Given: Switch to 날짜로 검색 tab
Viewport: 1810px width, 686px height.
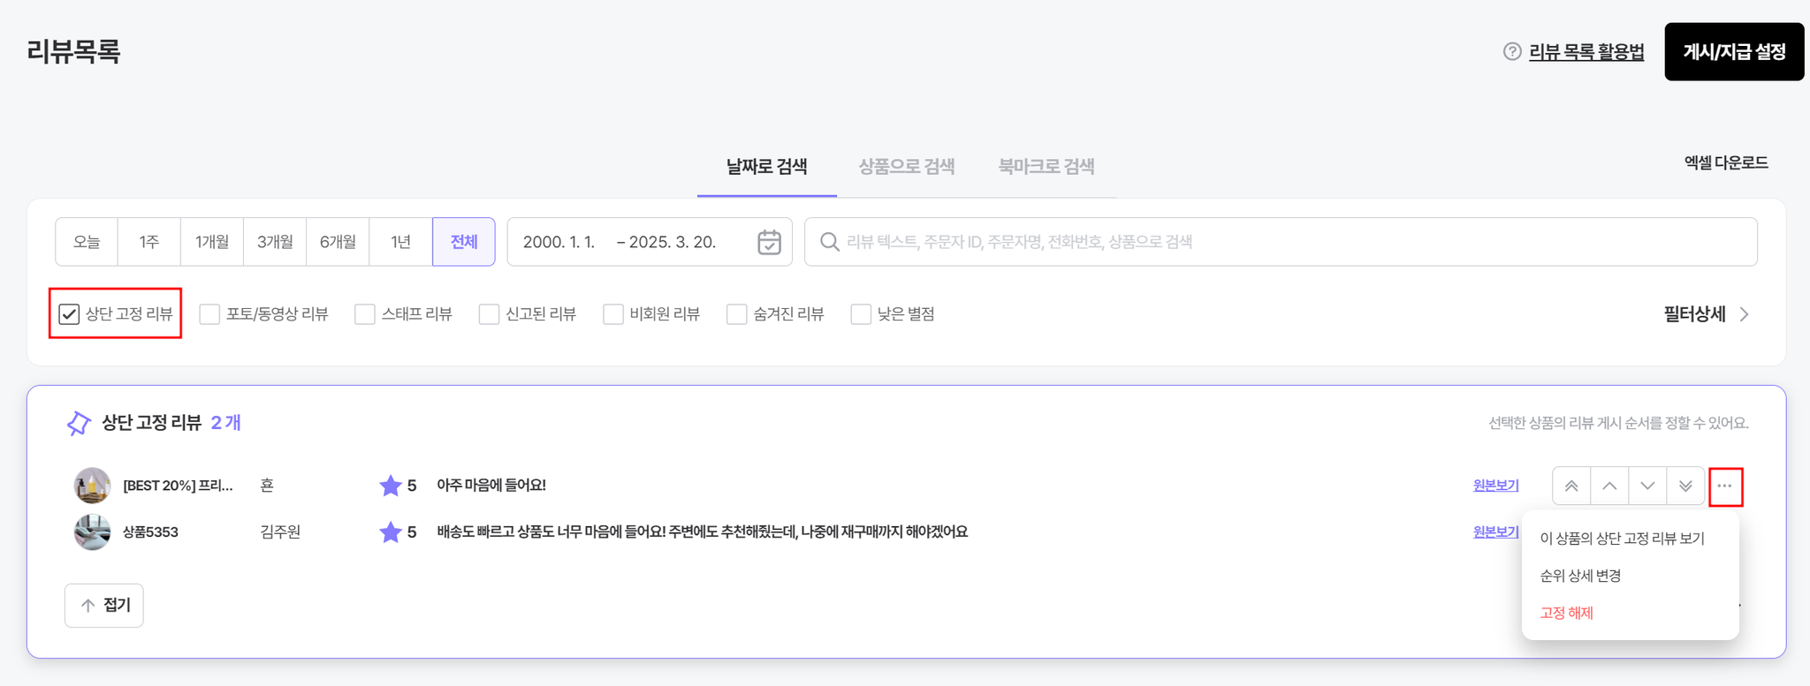Looking at the screenshot, I should click(x=766, y=166).
